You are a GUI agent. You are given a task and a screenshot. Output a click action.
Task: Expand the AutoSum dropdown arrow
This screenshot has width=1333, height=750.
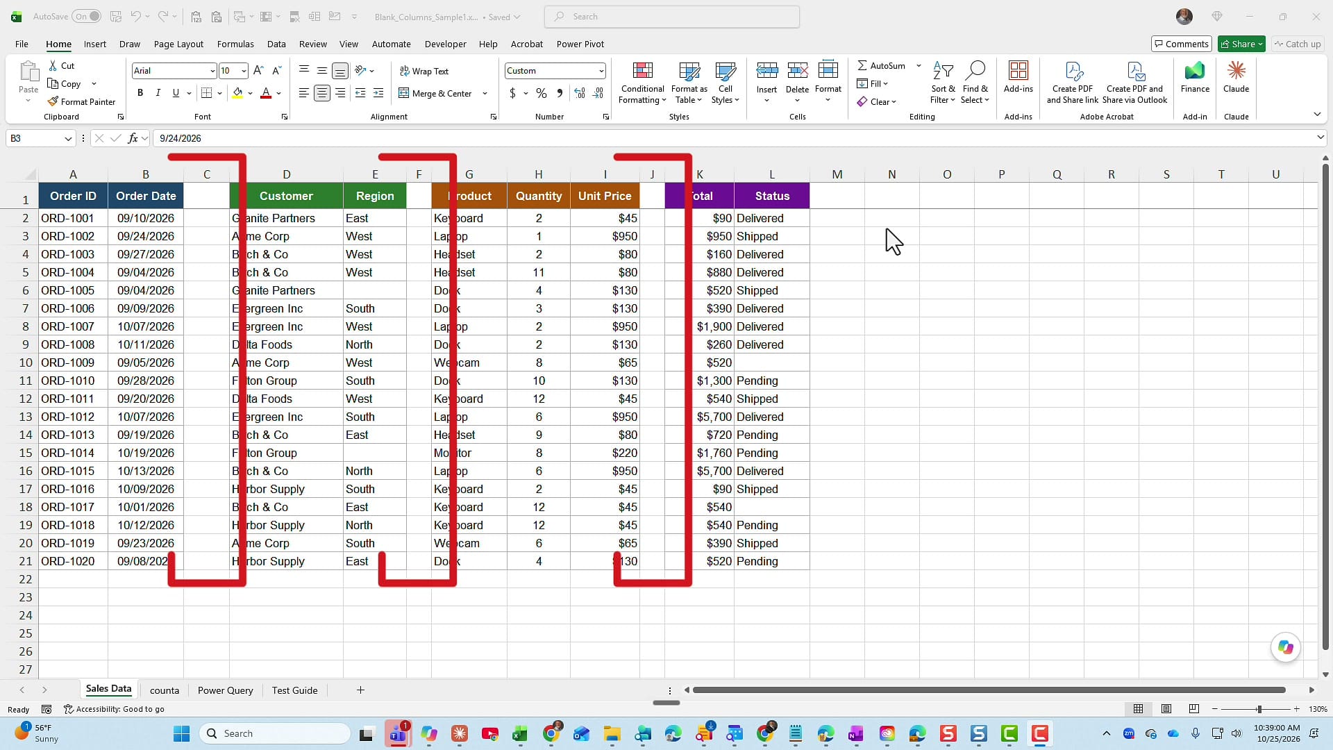tap(919, 65)
